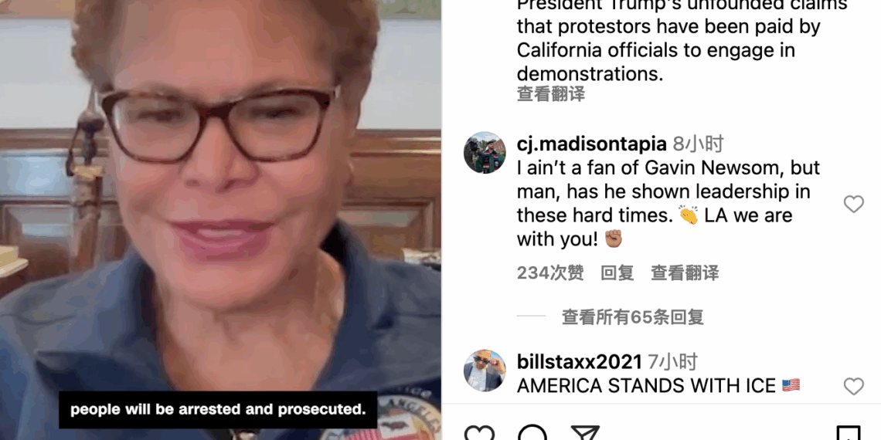Viewport: 881px width, 440px height.
Task: Translate the Gavin Newsom comment 查看翻译
Action: (685, 273)
